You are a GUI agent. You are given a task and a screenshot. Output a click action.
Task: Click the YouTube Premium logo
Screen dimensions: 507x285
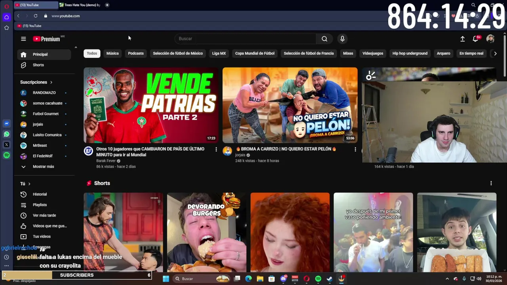click(x=46, y=39)
